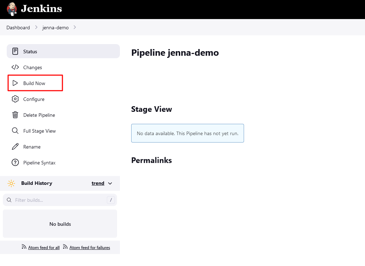The width and height of the screenshot is (365, 266).
Task: Expand chevron after jenna-demo breadcrumb
Action: [x=75, y=27]
